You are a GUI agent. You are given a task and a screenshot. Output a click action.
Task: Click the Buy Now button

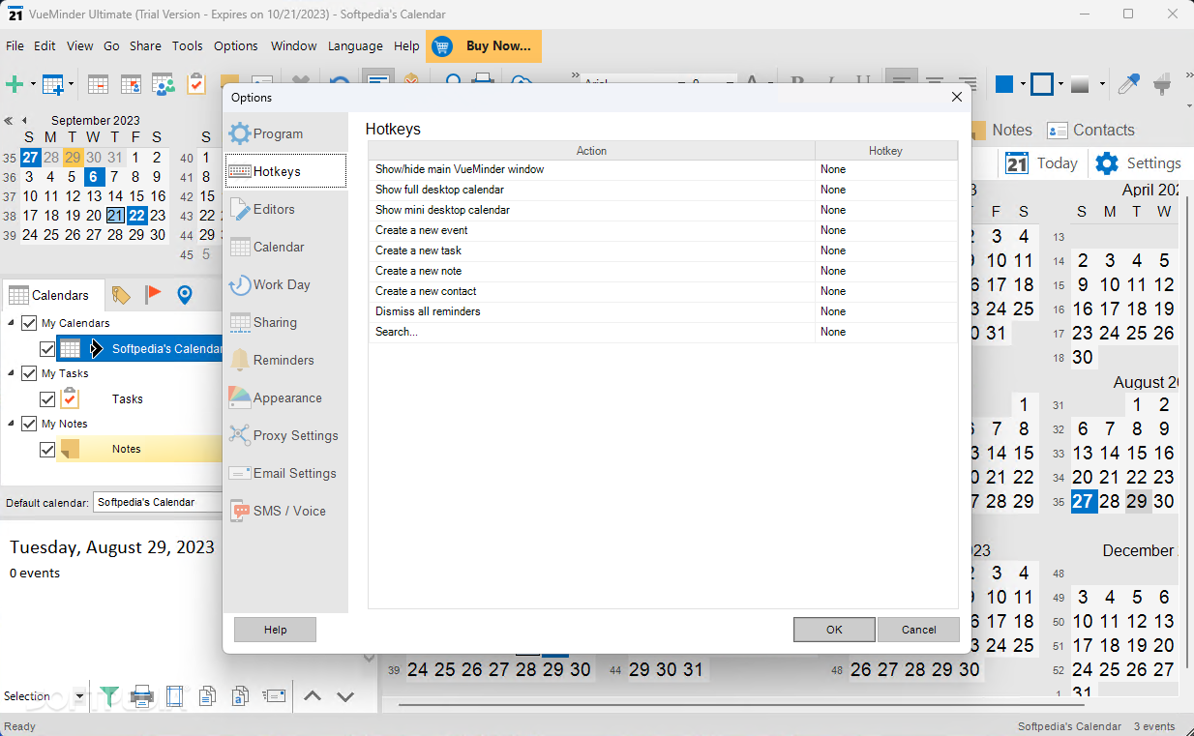(x=484, y=45)
